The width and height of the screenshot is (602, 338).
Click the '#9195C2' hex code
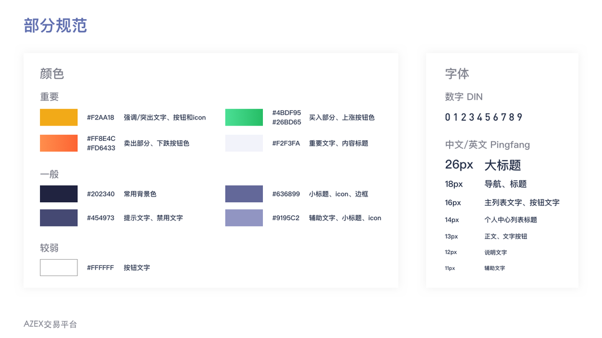[x=285, y=218]
